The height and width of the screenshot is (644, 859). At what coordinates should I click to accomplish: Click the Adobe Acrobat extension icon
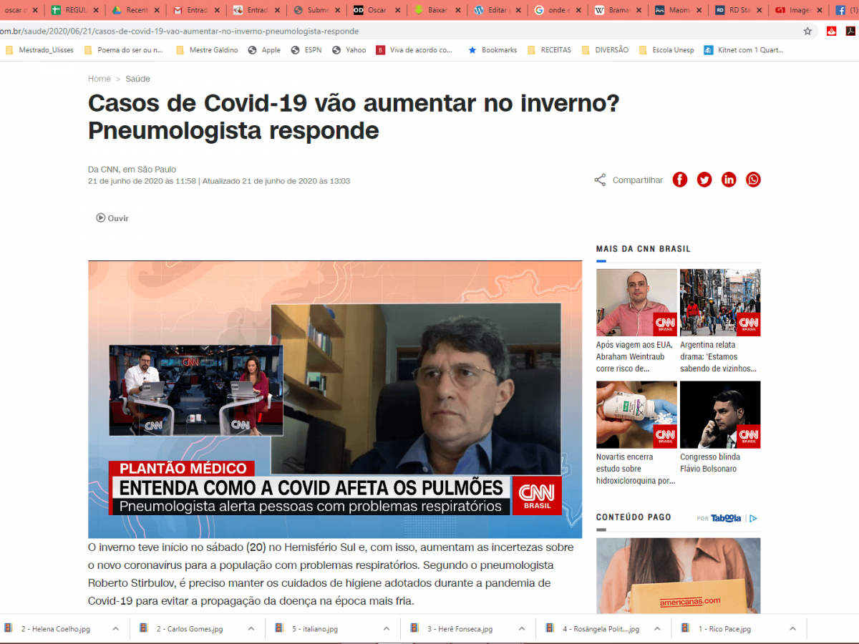[x=852, y=31]
